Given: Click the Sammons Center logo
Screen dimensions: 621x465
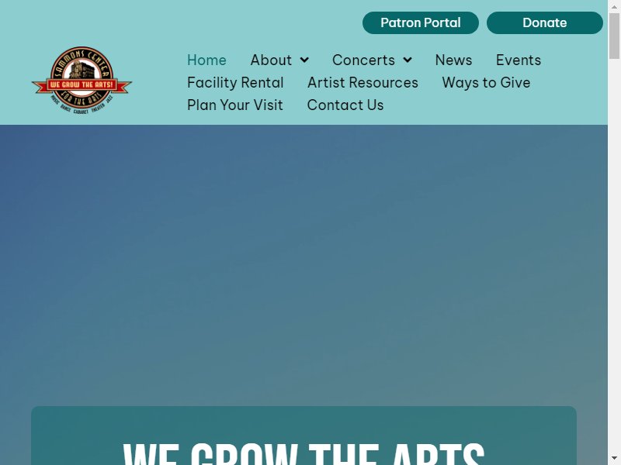Looking at the screenshot, I should [82, 81].
